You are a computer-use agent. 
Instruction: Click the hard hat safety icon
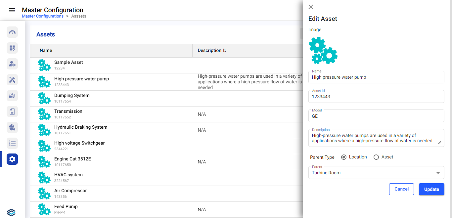point(12,127)
